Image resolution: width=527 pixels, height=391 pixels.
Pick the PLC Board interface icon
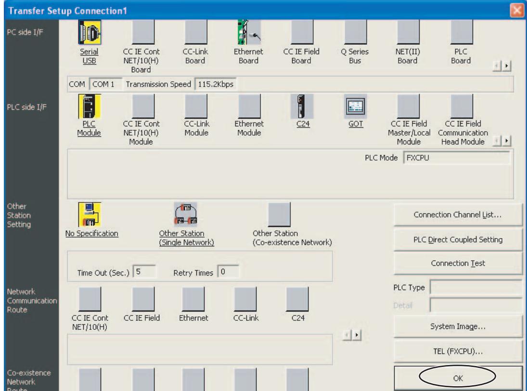(x=462, y=32)
